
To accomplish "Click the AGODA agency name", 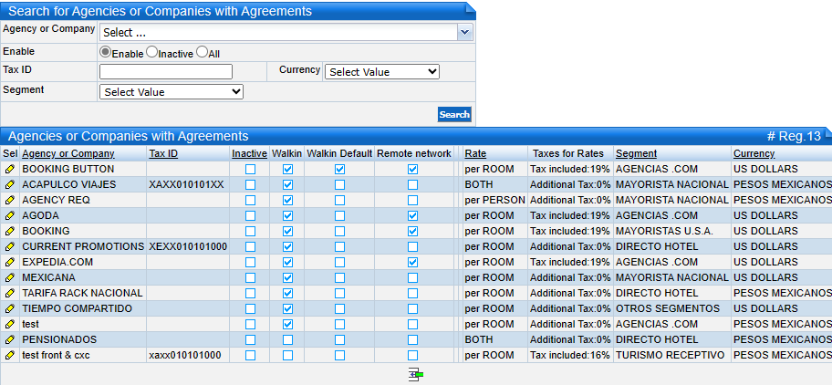I will (x=40, y=216).
